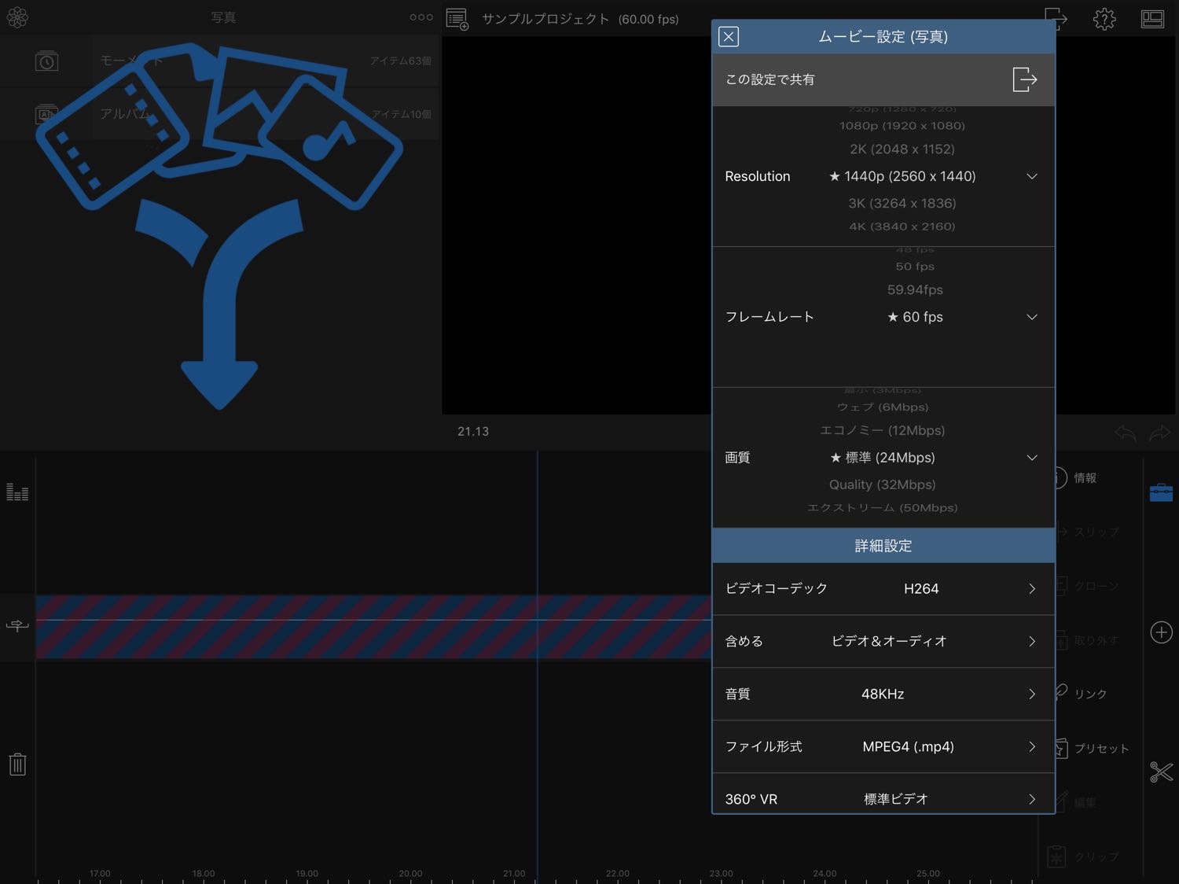The image size is (1179, 884).
Task: Open the audio mixer levels icon
Action: point(17,492)
